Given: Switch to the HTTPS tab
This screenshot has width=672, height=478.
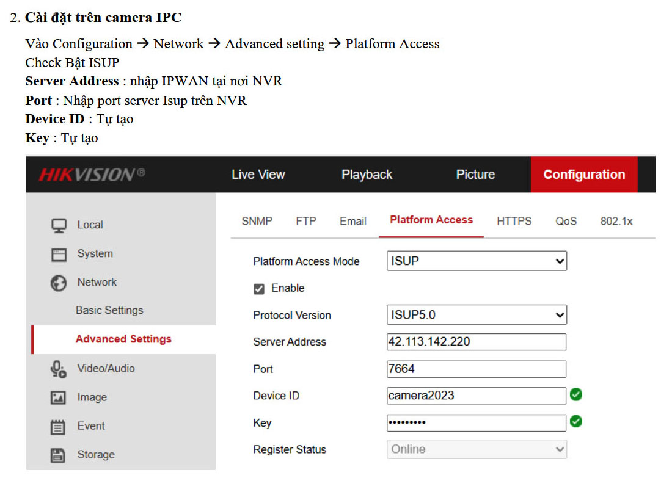Looking at the screenshot, I should pyautogui.click(x=514, y=221).
